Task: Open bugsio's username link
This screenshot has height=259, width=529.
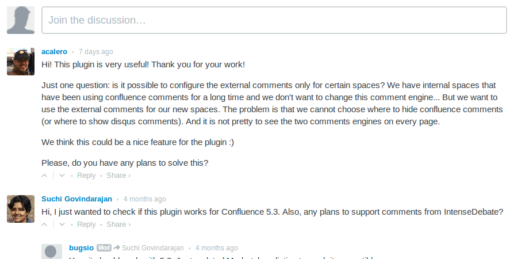Action: [x=81, y=248]
